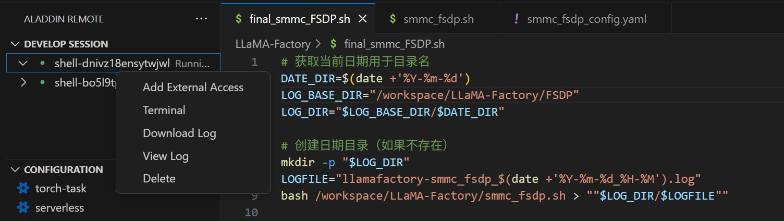Collapse the DEVELOP SESSION section

click(15, 44)
